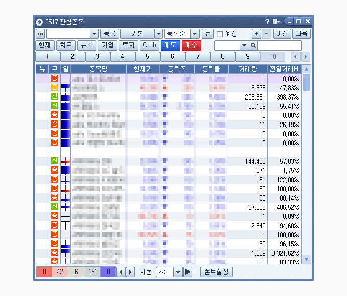Open the watchlist group combo dropdown
This screenshot has height=296, width=347.
pyautogui.click(x=94, y=34)
